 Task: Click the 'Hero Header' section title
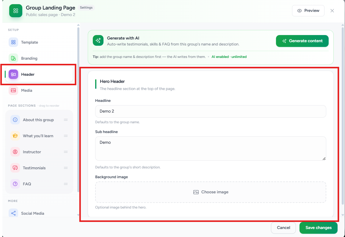pos(112,81)
